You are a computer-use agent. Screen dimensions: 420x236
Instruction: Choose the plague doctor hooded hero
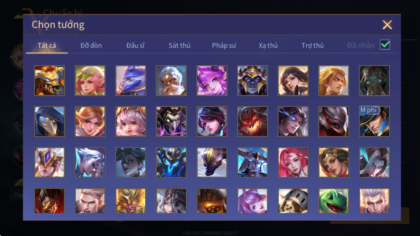[x=49, y=121]
